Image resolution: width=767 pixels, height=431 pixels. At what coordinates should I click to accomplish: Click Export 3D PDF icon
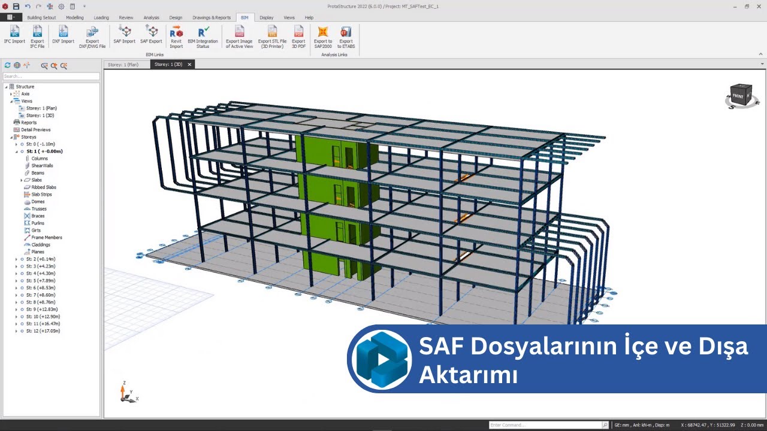click(298, 31)
